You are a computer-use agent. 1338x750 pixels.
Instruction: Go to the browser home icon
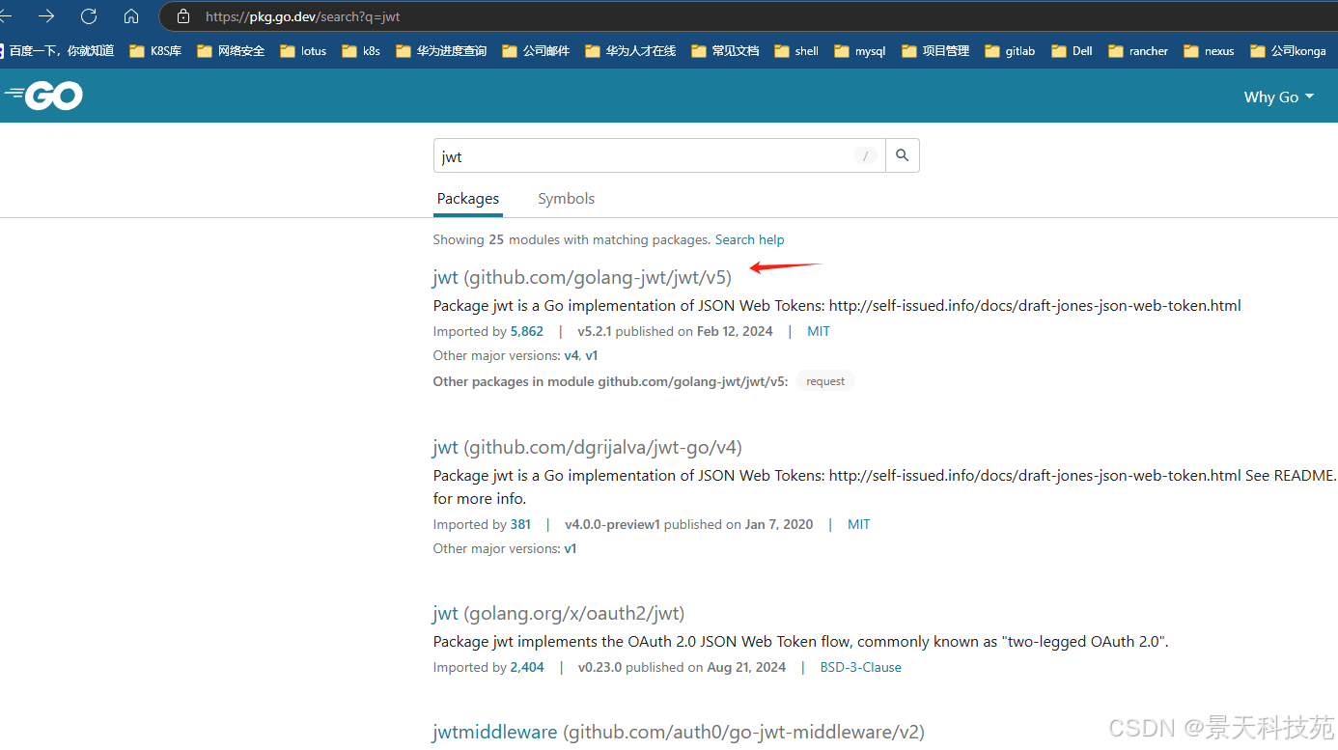click(131, 15)
